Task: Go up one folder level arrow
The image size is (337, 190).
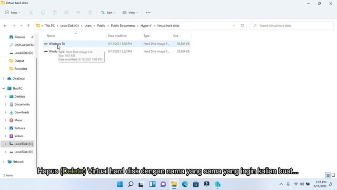Action: (x=28, y=26)
